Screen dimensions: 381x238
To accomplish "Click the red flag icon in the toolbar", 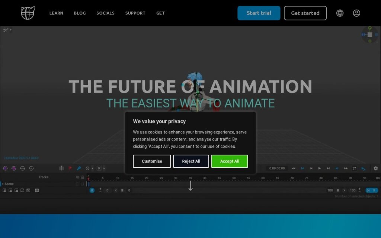I will tap(70, 168).
